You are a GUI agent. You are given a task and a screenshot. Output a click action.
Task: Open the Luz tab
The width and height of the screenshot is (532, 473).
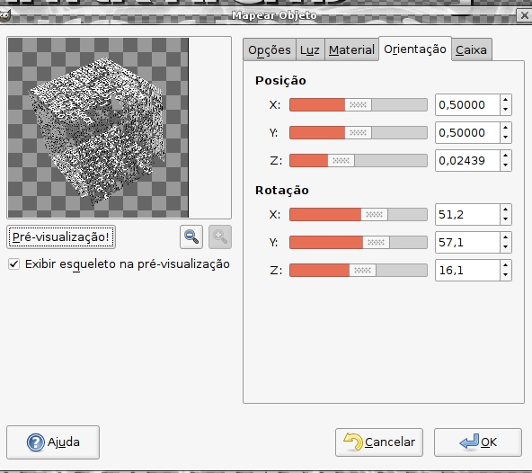point(310,50)
